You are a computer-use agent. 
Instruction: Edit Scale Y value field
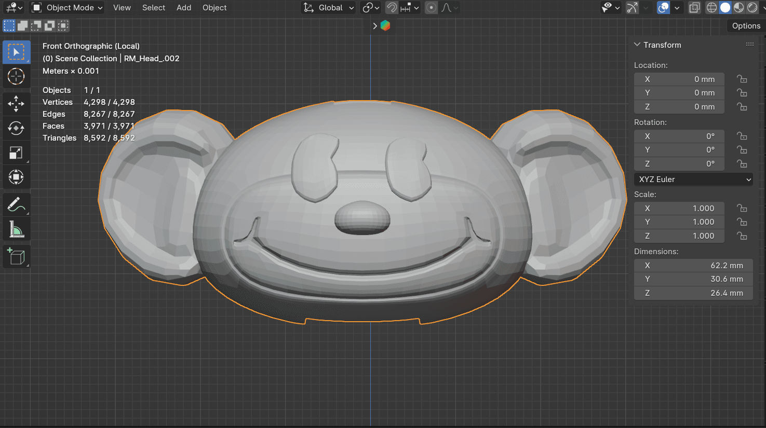(x=679, y=222)
